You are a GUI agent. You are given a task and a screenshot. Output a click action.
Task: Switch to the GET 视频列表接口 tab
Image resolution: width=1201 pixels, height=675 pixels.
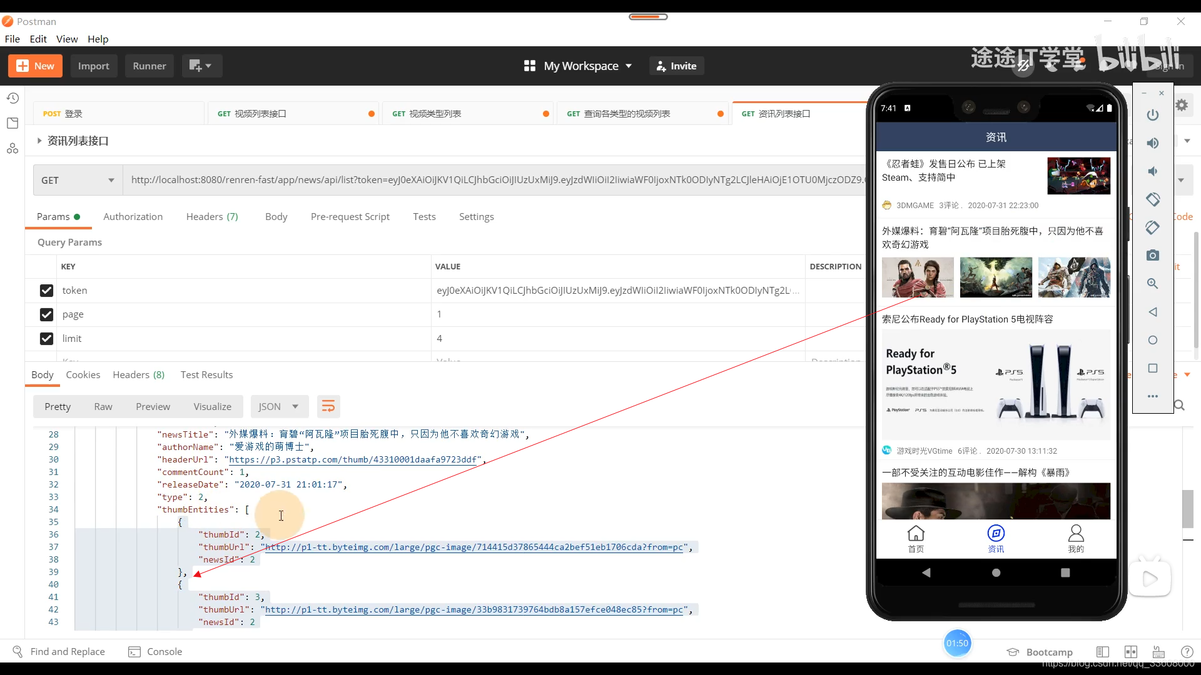[x=293, y=114]
